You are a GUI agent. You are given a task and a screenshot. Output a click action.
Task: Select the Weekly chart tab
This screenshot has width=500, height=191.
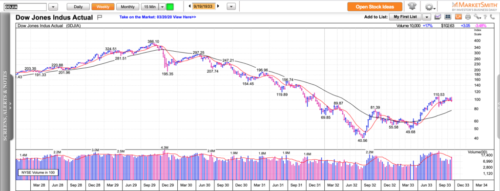click(x=103, y=7)
